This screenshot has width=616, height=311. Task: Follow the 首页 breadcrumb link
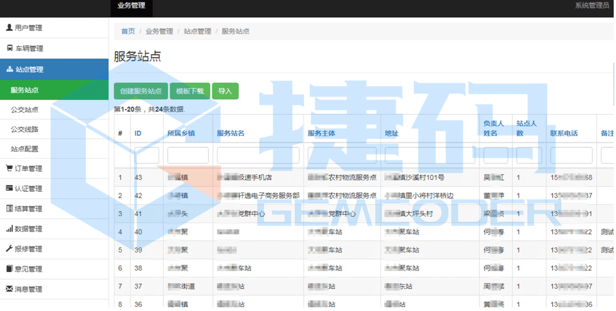(x=128, y=31)
